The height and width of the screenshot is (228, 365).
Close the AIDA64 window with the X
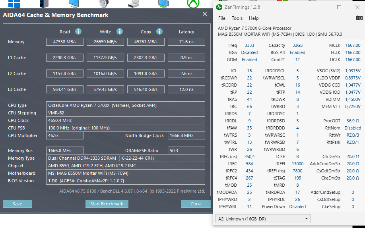(x=205, y=14)
